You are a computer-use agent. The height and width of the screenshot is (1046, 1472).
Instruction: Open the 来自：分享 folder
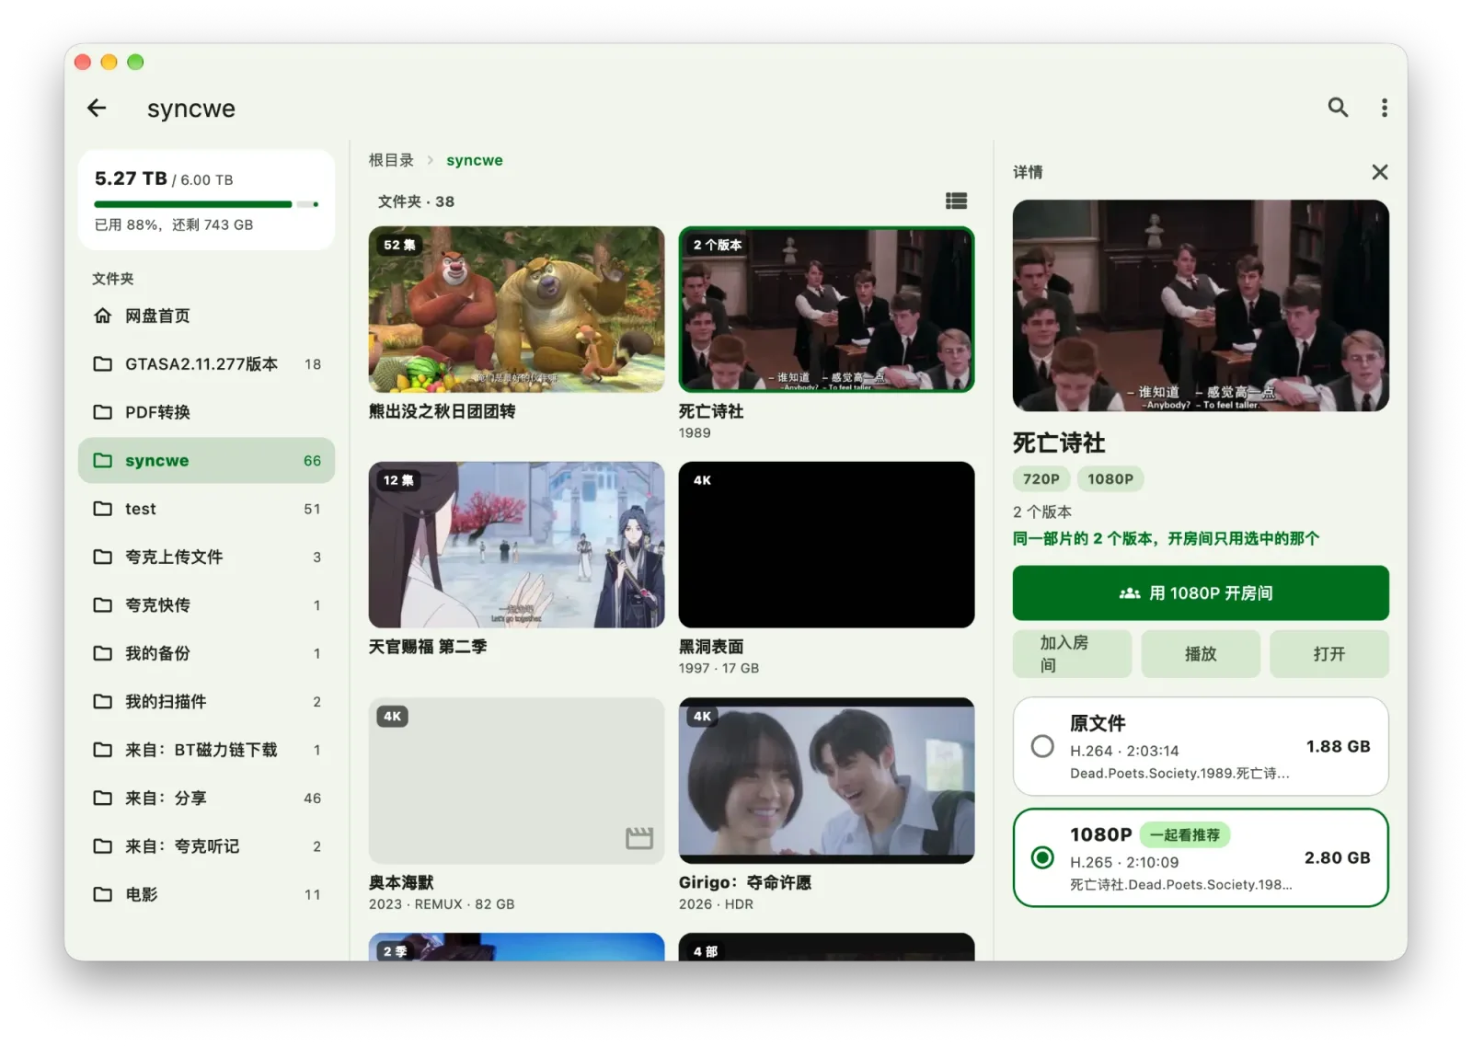click(x=206, y=798)
